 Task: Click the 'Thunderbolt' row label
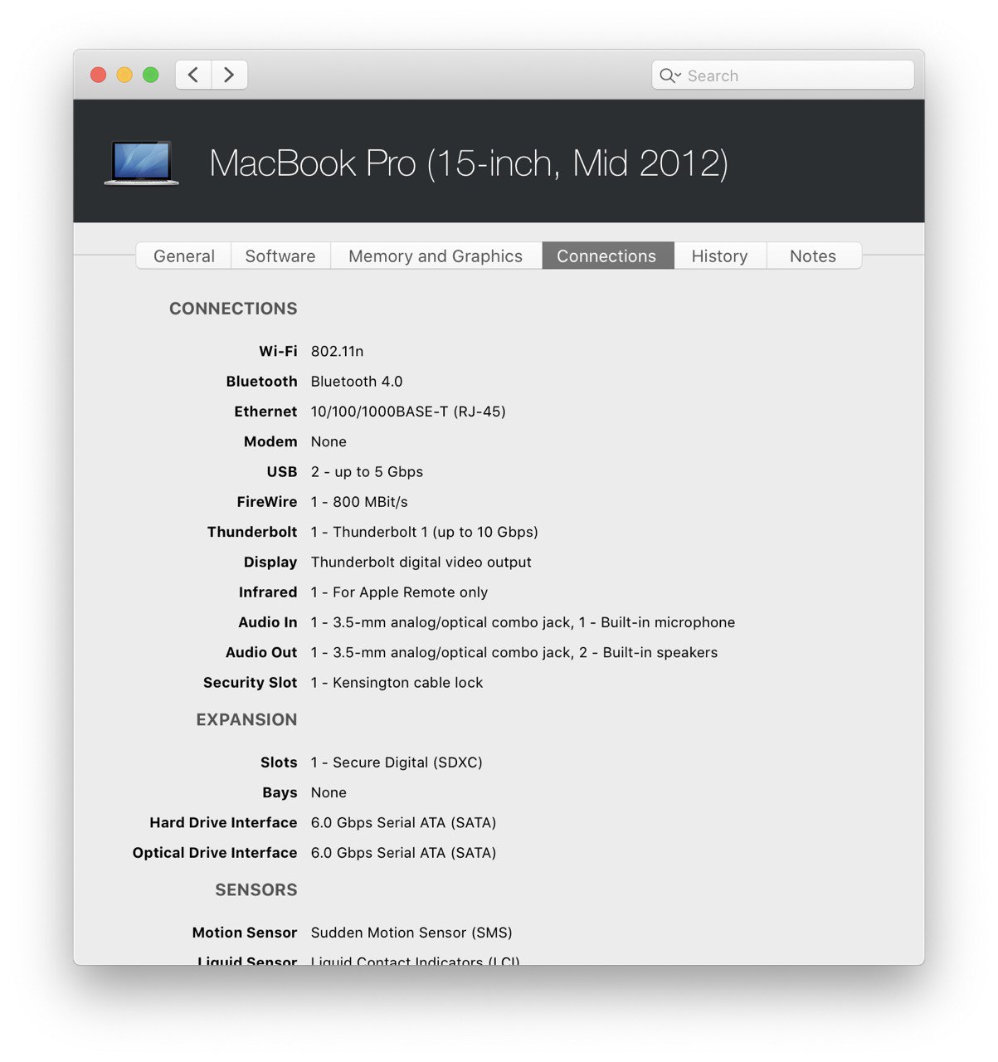(x=252, y=533)
